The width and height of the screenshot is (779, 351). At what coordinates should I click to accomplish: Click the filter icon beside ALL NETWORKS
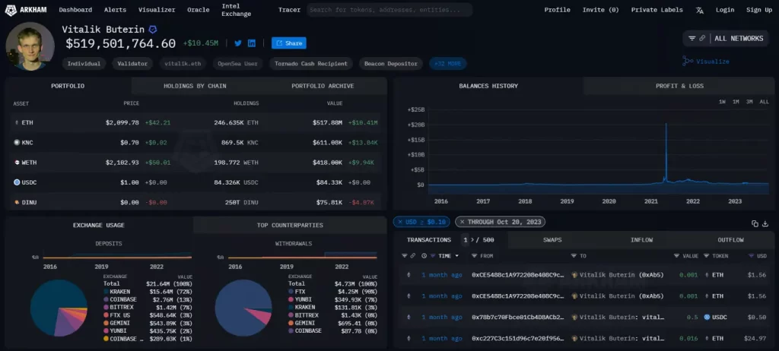692,38
